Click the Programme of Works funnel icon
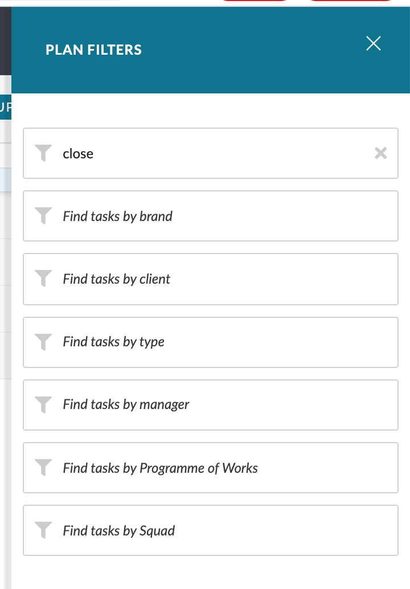 (x=43, y=467)
